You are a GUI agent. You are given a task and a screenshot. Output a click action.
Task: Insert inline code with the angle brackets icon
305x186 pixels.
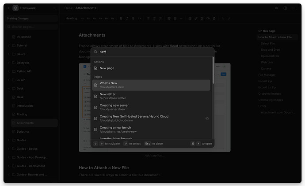[139, 19]
